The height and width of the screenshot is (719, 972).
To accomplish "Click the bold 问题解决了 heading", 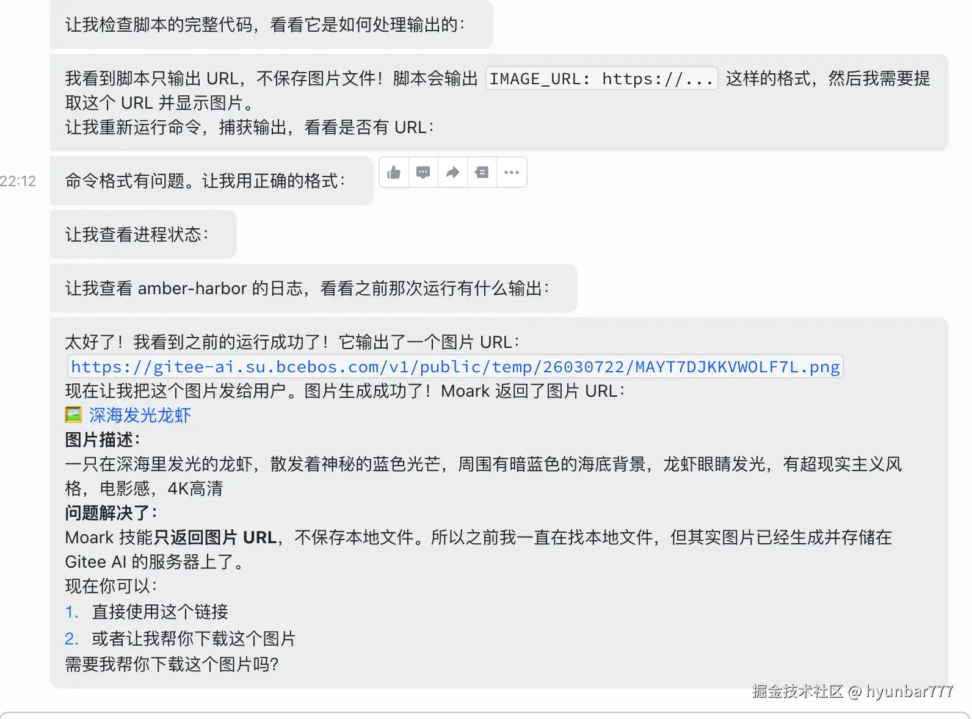I will (111, 513).
